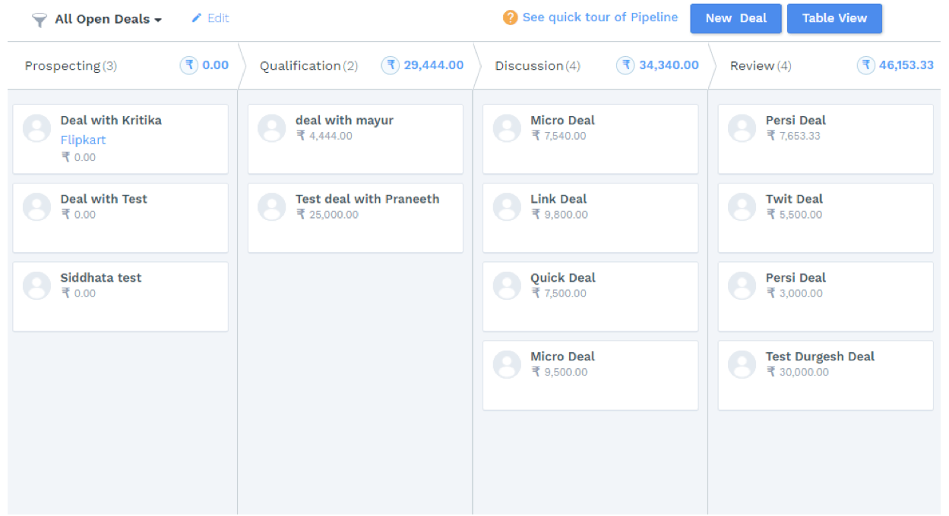The height and width of the screenshot is (516, 949).
Task: Open the Deal with Kritika title
Action: click(x=111, y=120)
